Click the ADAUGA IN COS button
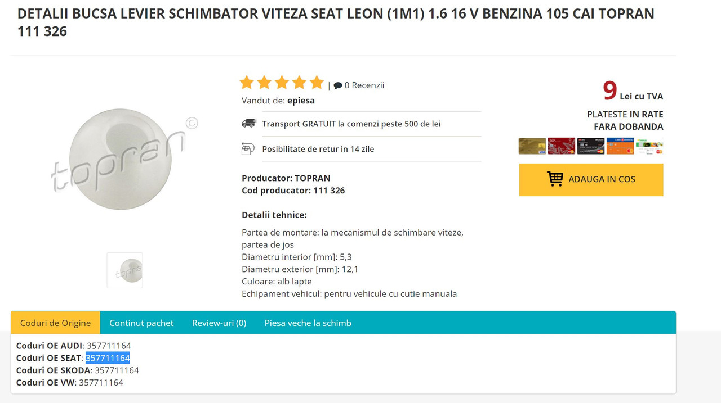721x403 pixels. 591,180
